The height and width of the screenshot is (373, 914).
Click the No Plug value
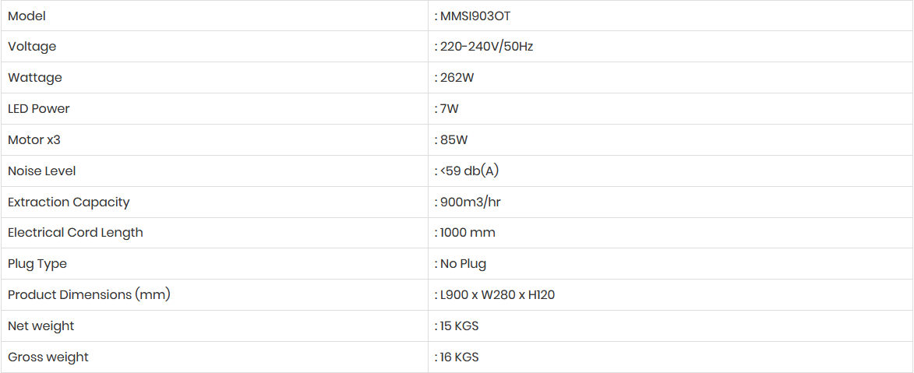coord(463,264)
